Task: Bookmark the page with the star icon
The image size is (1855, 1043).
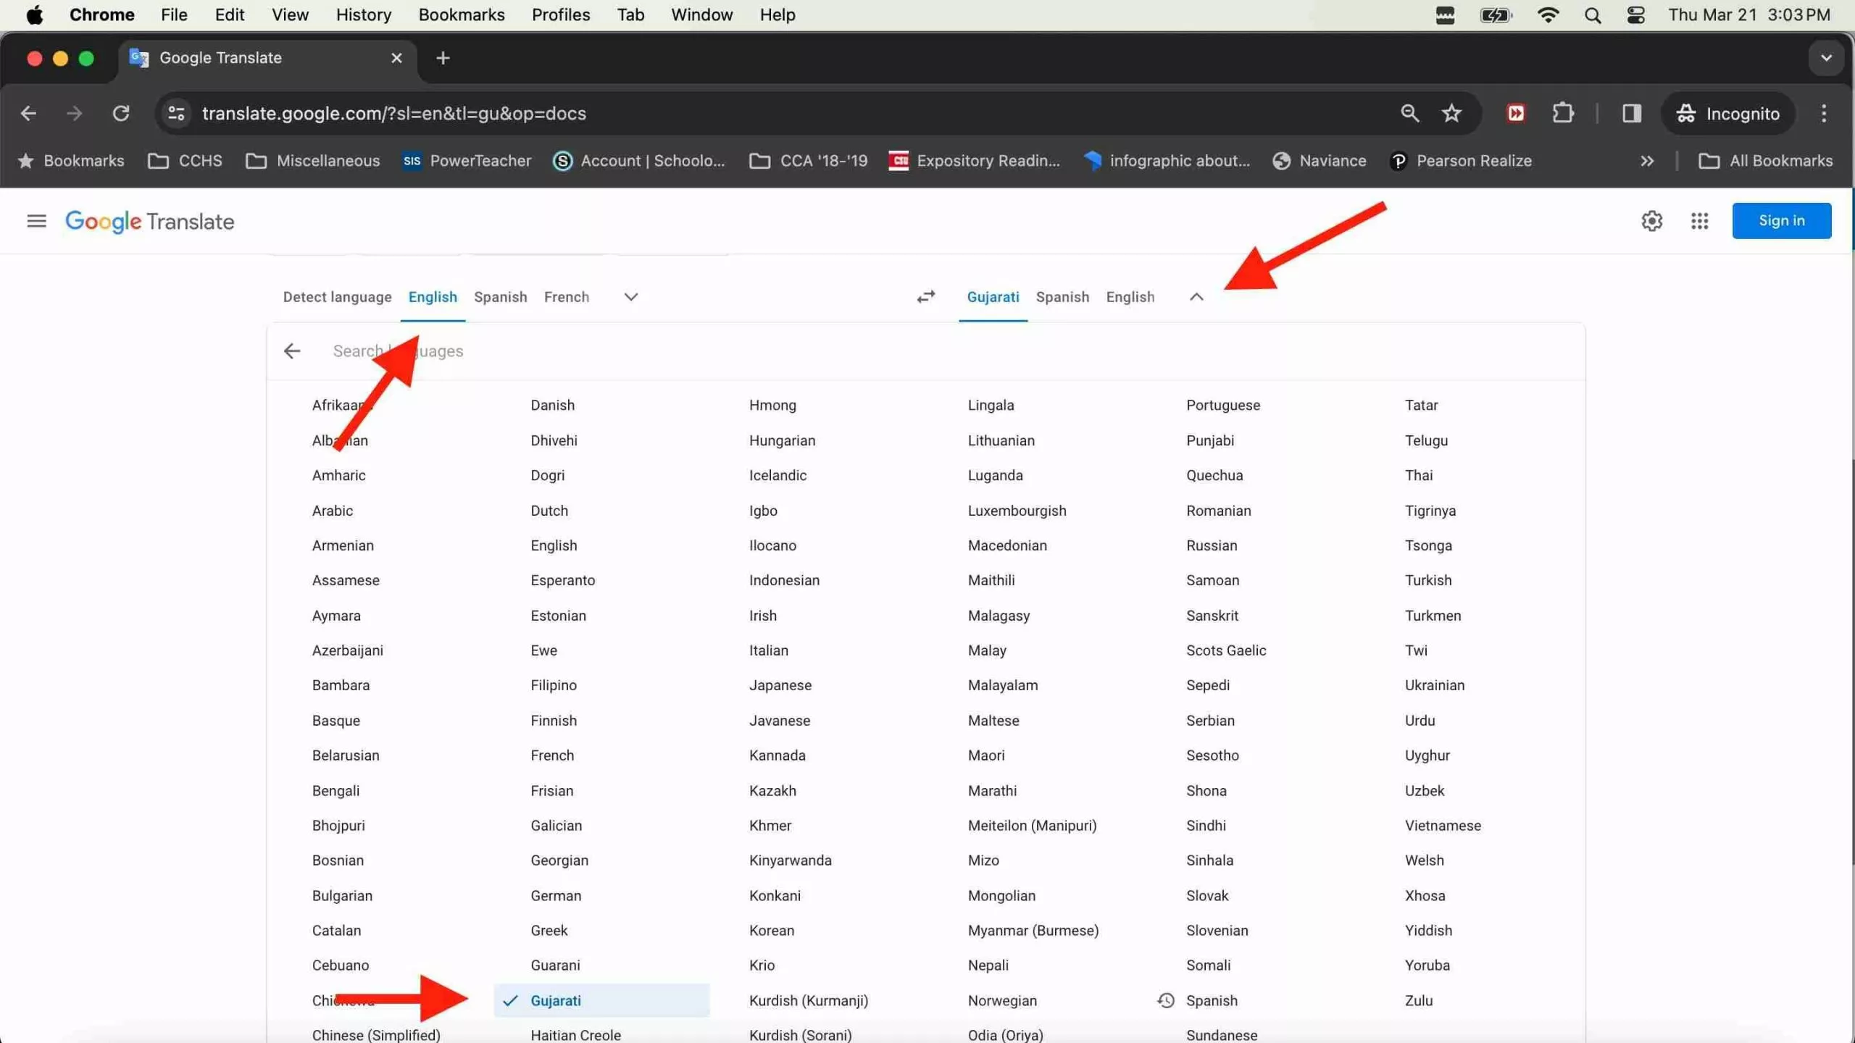Action: [1451, 113]
